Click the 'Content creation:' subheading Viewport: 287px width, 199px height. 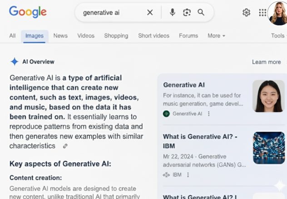coord(36,178)
